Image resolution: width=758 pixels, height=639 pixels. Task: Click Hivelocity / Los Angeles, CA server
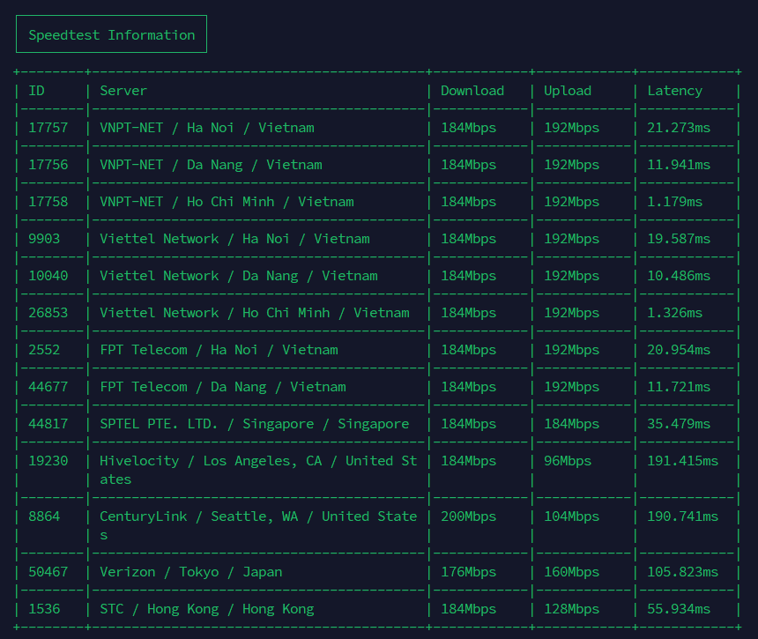pyautogui.click(x=258, y=470)
